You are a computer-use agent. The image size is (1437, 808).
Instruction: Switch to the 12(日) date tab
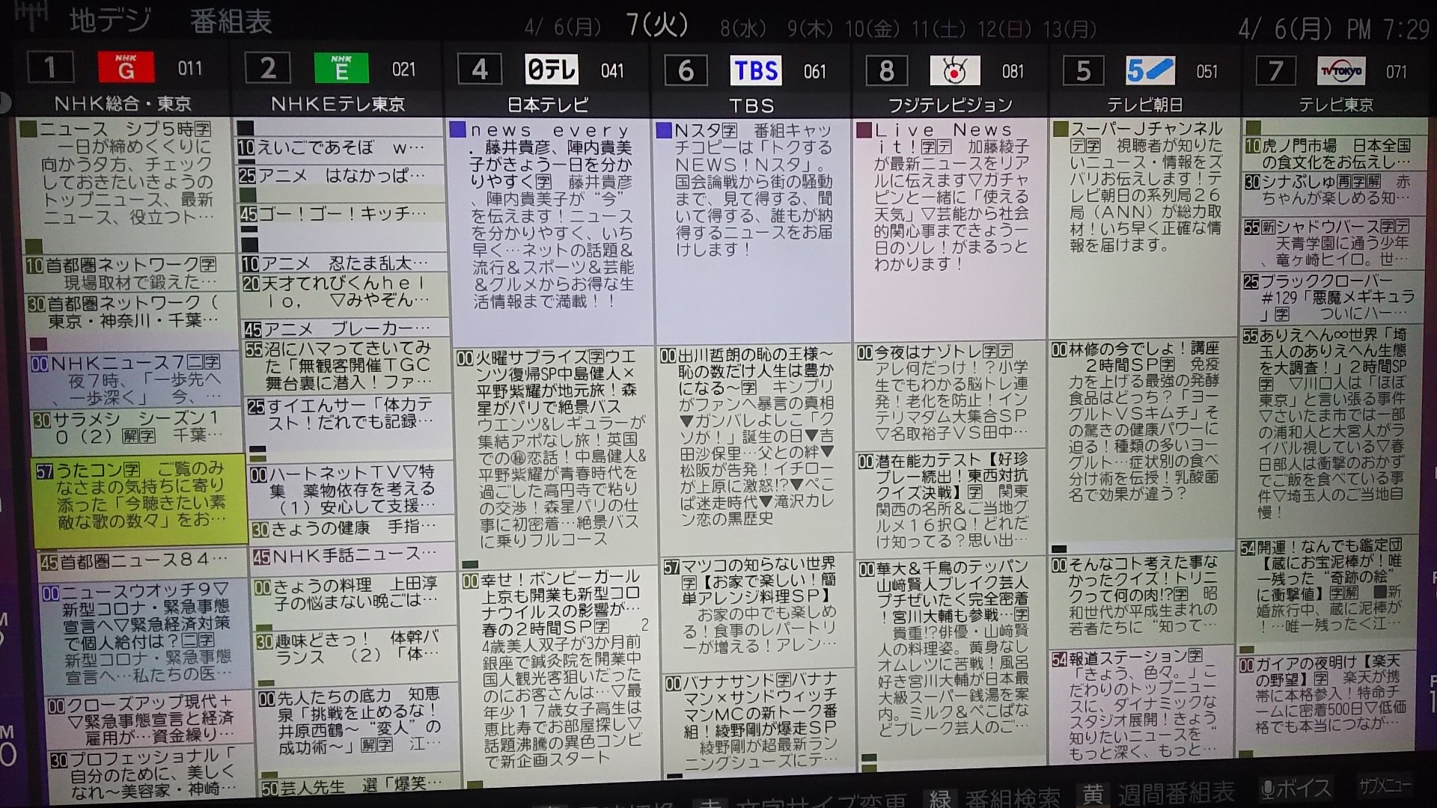1004,29
